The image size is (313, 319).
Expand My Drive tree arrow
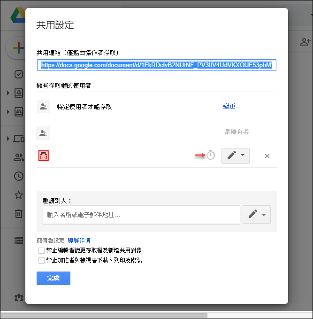[8, 93]
